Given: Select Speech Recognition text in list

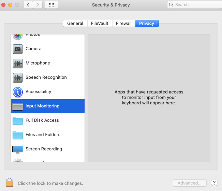Looking at the screenshot, I should 46,77.
